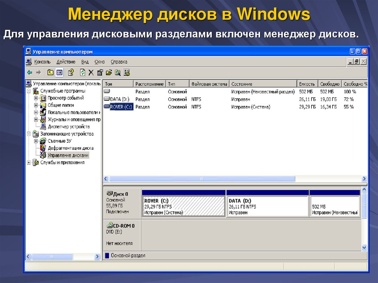Select Дефрагментация диска in tree

coord(71,148)
